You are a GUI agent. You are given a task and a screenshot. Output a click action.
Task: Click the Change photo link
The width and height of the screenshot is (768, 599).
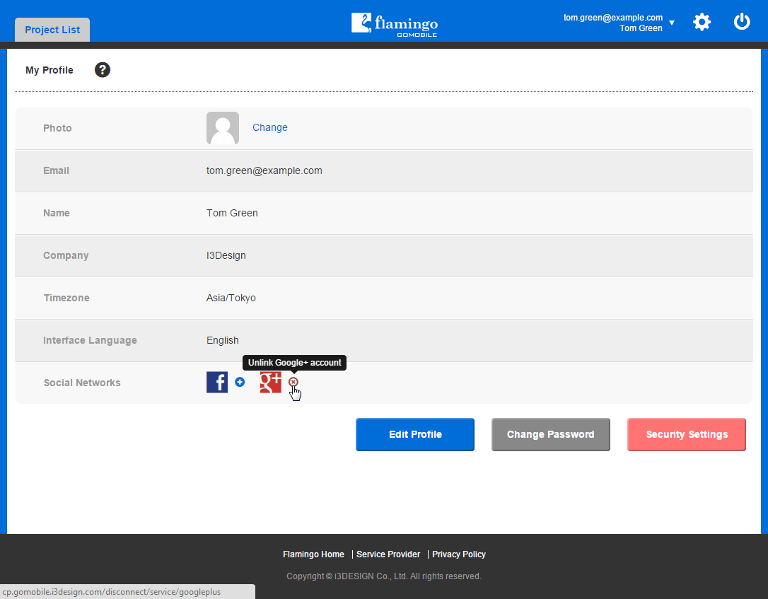tap(270, 127)
